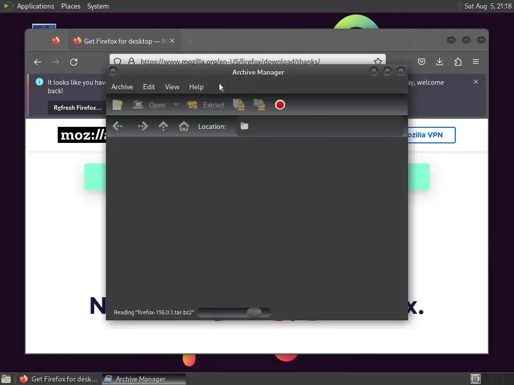
Task: Go up one level in the archive
Action: (x=163, y=126)
